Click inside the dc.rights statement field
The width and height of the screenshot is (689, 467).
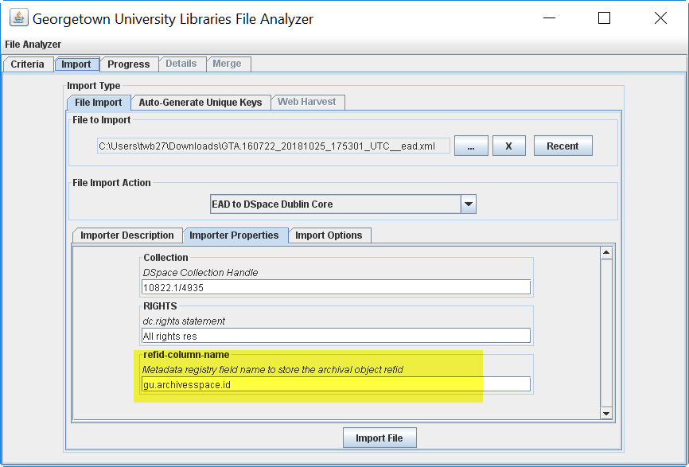click(x=335, y=335)
